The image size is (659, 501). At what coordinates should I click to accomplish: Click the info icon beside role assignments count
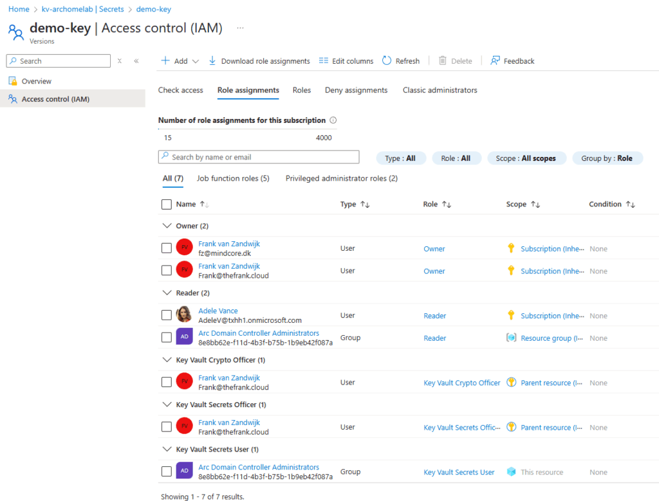(333, 120)
